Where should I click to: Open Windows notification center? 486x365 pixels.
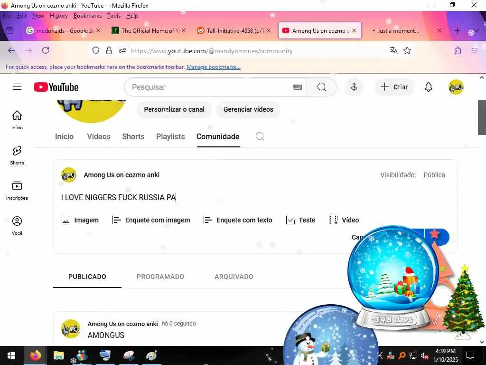pos(470,355)
